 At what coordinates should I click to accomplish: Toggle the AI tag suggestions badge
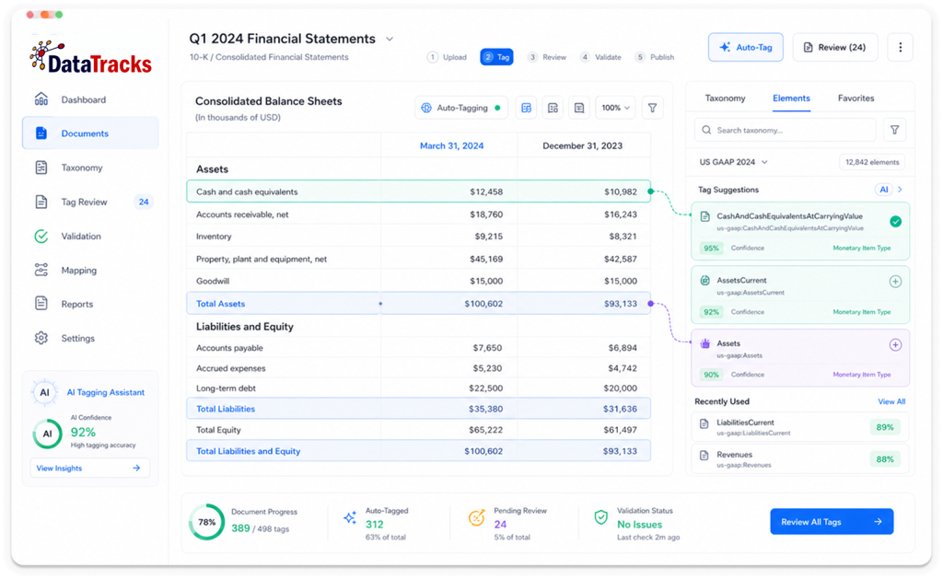click(883, 190)
